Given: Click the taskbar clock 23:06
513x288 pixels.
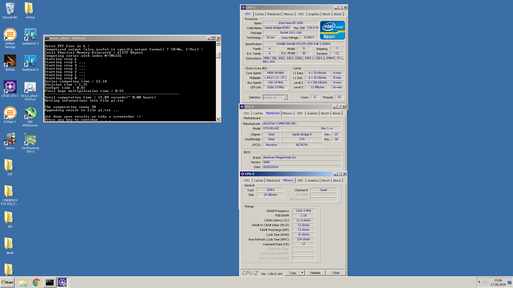Looking at the screenshot, I should tap(498, 280).
